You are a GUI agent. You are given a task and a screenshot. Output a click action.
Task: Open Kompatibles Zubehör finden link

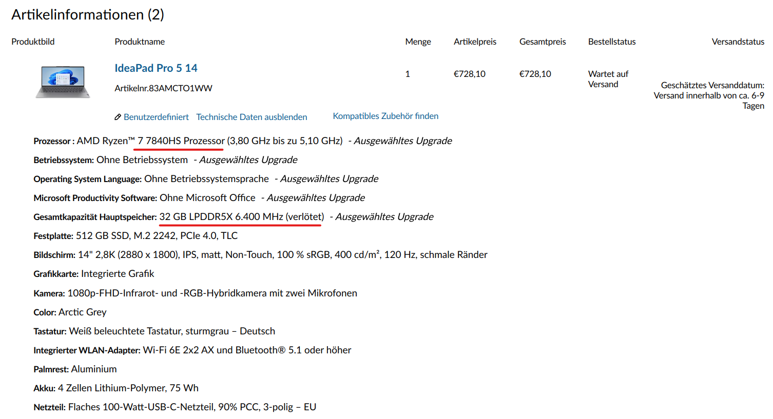tap(385, 116)
